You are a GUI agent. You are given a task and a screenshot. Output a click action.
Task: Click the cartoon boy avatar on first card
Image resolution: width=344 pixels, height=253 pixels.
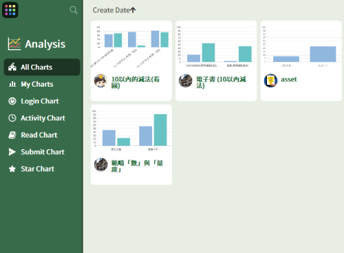pyautogui.click(x=100, y=80)
